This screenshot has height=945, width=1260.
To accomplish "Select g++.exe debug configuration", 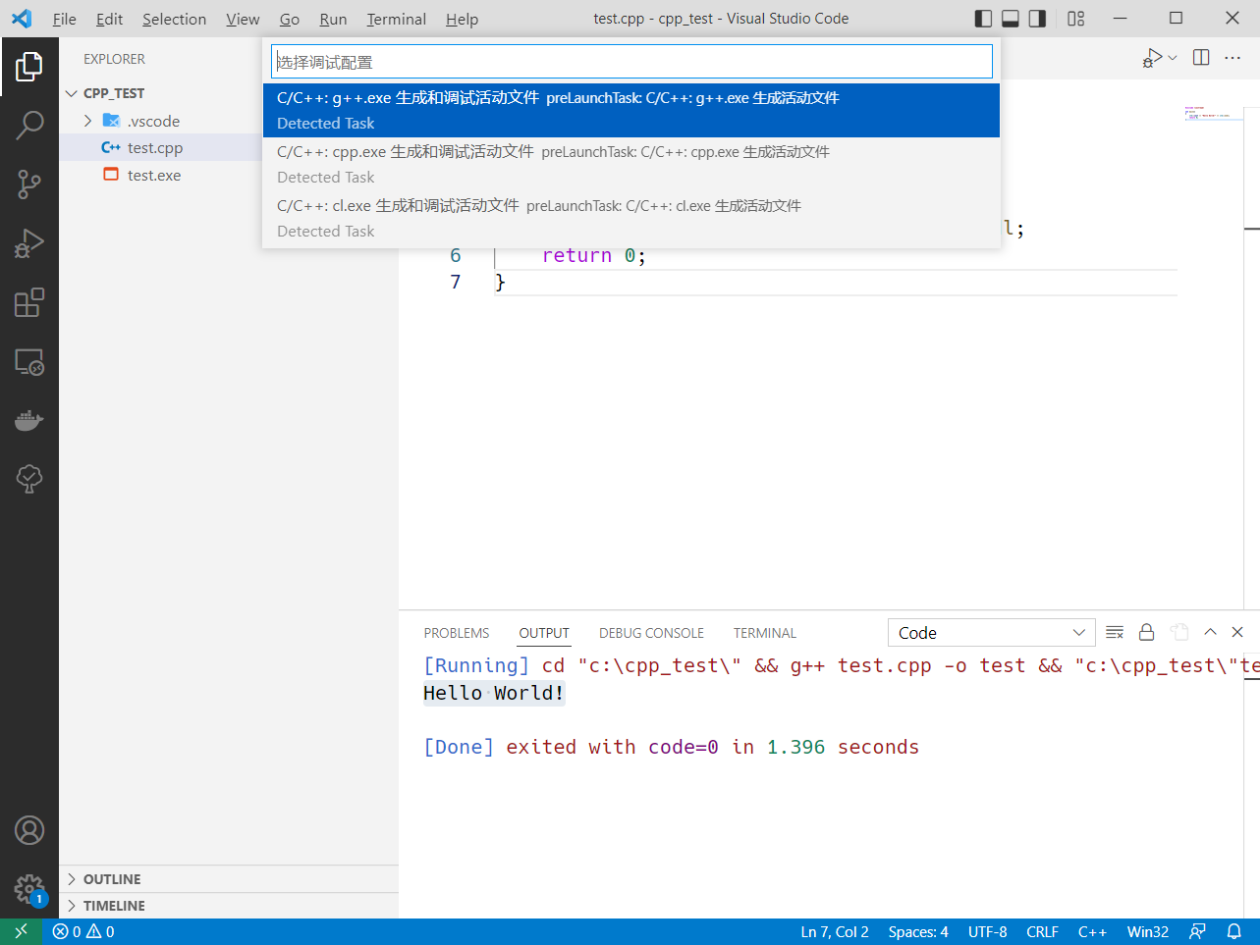I will (x=630, y=110).
